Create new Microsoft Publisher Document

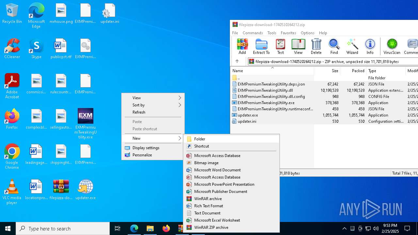231,192
